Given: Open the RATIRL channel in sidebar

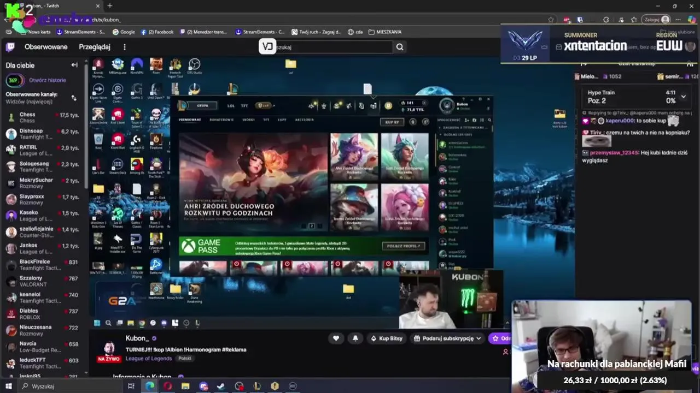Looking at the screenshot, I should click(44, 150).
